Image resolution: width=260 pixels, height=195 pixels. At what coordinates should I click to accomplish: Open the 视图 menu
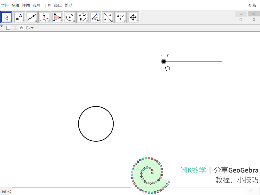click(x=26, y=5)
